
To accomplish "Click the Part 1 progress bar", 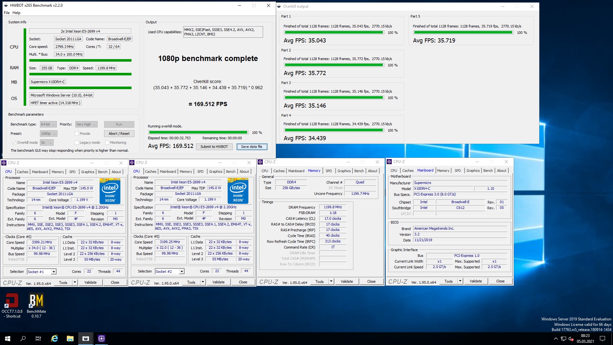I will click(334, 33).
